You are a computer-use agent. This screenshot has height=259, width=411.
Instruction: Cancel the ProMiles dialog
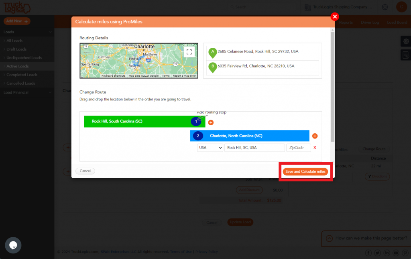[85, 171]
